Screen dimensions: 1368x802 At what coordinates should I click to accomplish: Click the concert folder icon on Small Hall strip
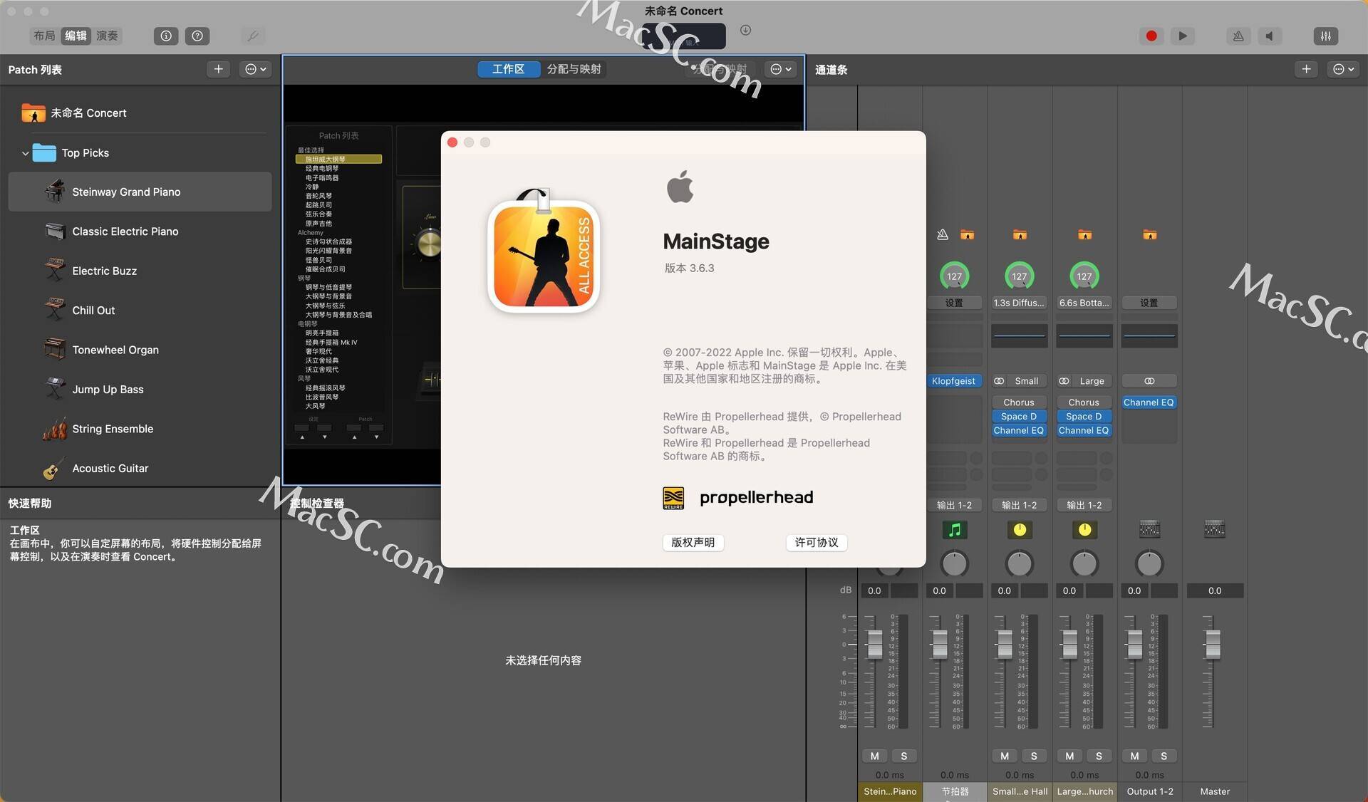1020,234
